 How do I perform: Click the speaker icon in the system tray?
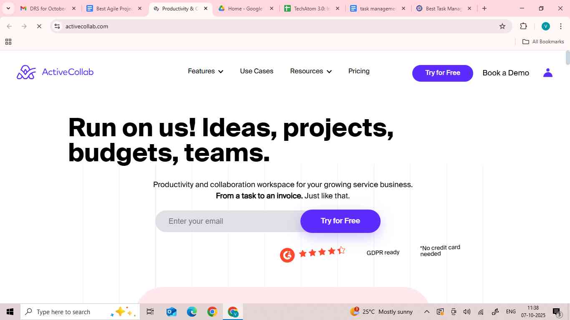point(467,312)
